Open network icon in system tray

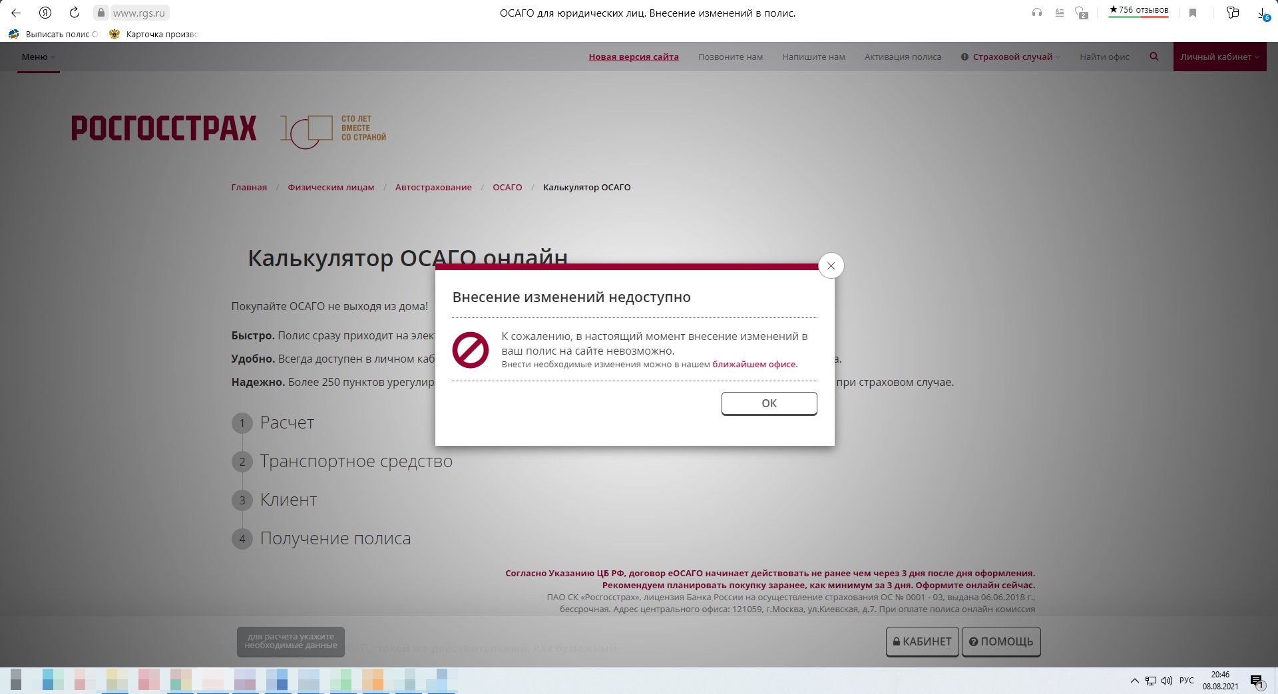[x=1151, y=681]
